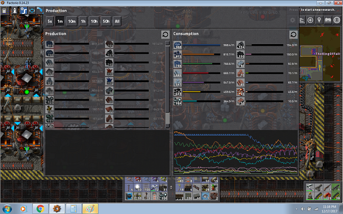Click the list icon button near minimap
Image resolution: width=343 pixels, height=214 pixels.
pyautogui.click(x=302, y=20)
